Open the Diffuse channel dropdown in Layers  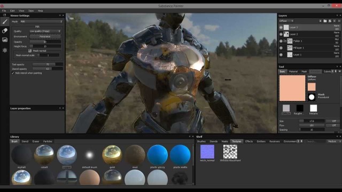(x=286, y=21)
